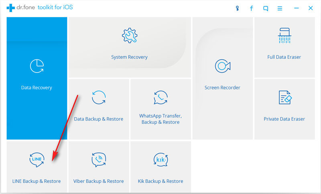This screenshot has height=194, width=321.
Task: Open the Data Recovery tile icon
Action: 37,66
